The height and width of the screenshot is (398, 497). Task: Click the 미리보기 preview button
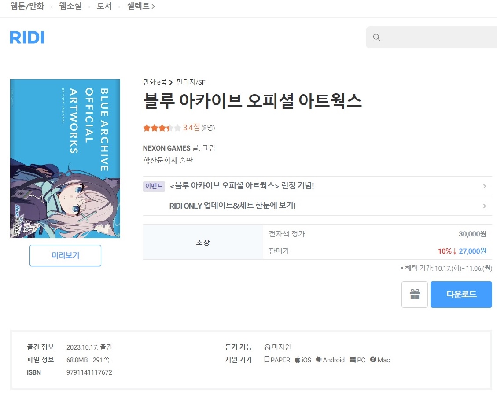coord(65,256)
